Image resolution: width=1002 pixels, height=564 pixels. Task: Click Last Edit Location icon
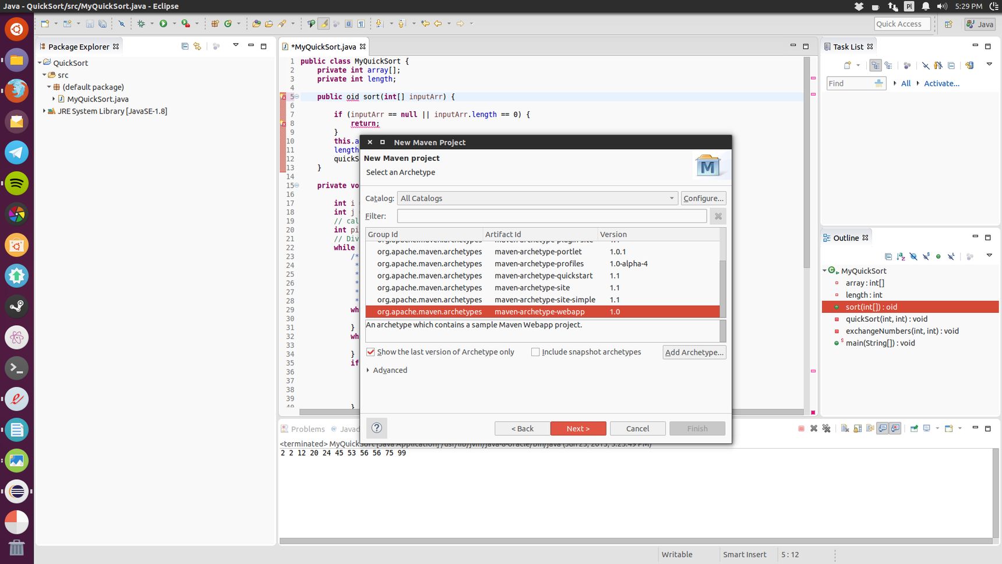point(425,24)
